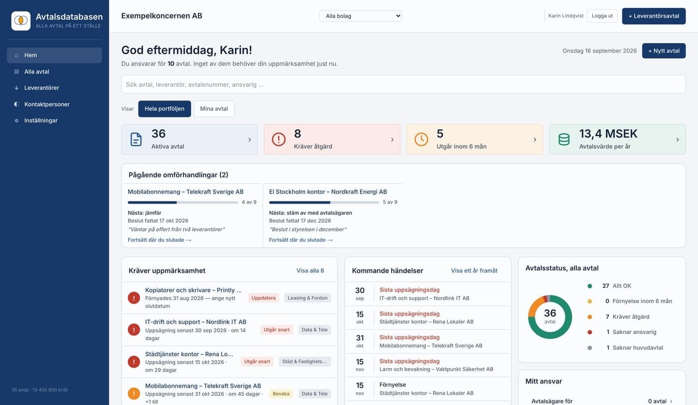698x405 pixels.
Task: Click the red alert icon for Kopiatorer och skrivare
Action: coord(134,298)
